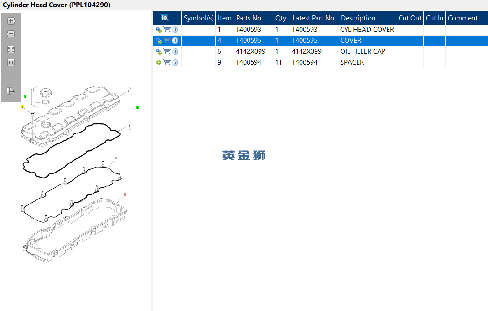Click green gear icon for SPACER row
488x311 pixels.
(159, 62)
